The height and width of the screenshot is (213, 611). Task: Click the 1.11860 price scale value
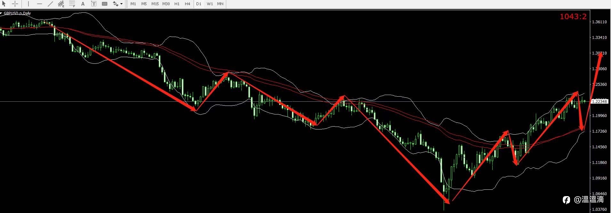point(599,163)
